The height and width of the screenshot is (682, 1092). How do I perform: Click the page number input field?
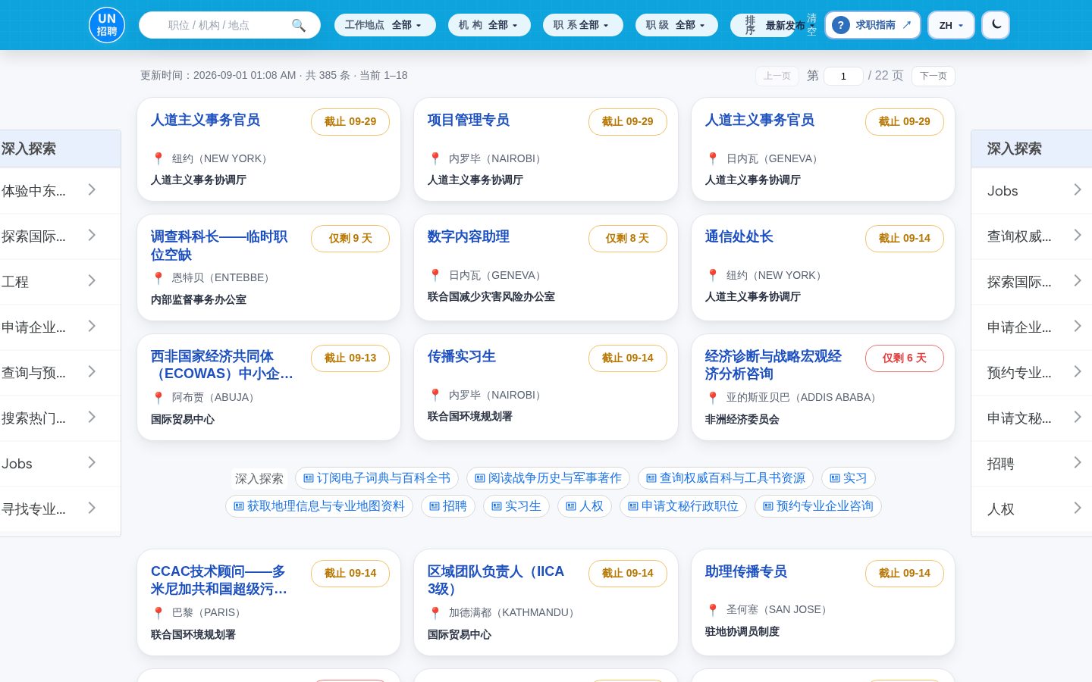[x=843, y=76]
